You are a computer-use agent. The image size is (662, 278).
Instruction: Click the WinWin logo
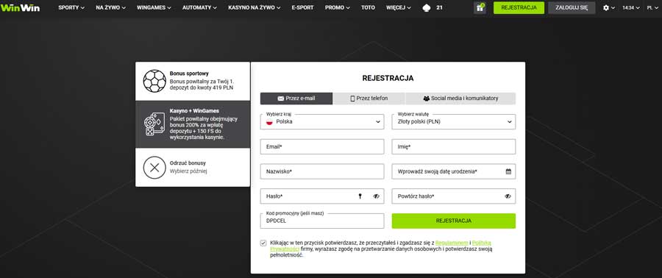click(x=21, y=7)
